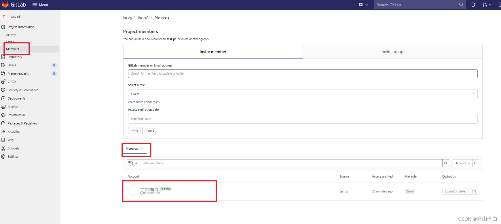Click the search magnifier icon in navbar

point(461,5)
